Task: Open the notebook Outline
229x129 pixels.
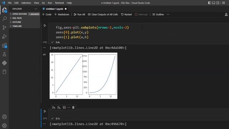Action: [x=158, y=14]
